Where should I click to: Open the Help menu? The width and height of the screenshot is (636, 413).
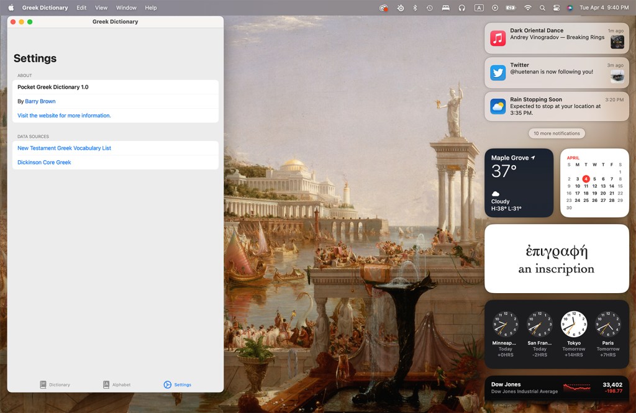(151, 8)
